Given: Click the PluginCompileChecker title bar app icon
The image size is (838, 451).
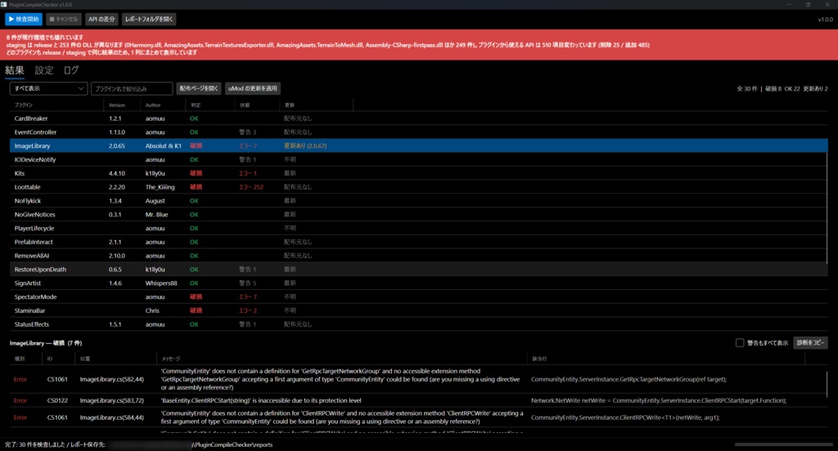Looking at the screenshot, I should 4,4.
